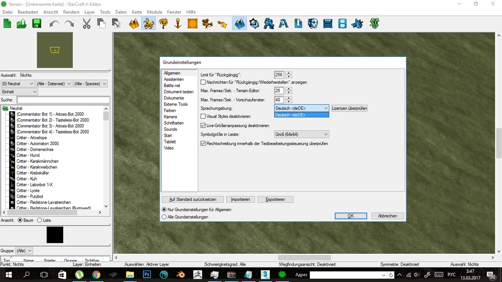The image size is (502, 282).
Task: Select the Battle.net settings category
Action: (172, 85)
